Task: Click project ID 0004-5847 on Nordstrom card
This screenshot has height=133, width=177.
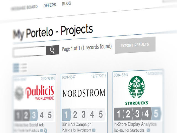Action: (69, 77)
